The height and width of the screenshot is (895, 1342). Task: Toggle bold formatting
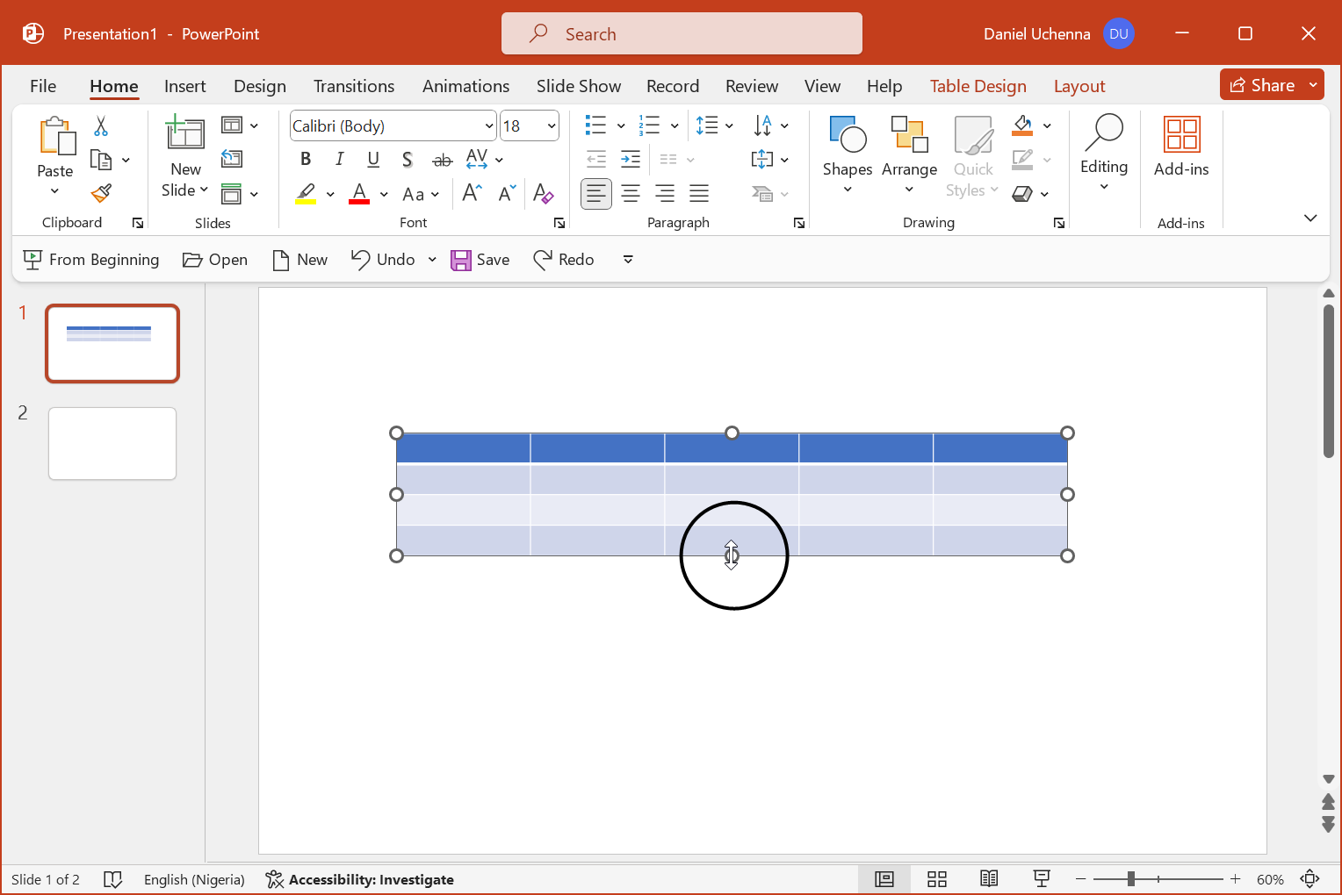tap(305, 159)
